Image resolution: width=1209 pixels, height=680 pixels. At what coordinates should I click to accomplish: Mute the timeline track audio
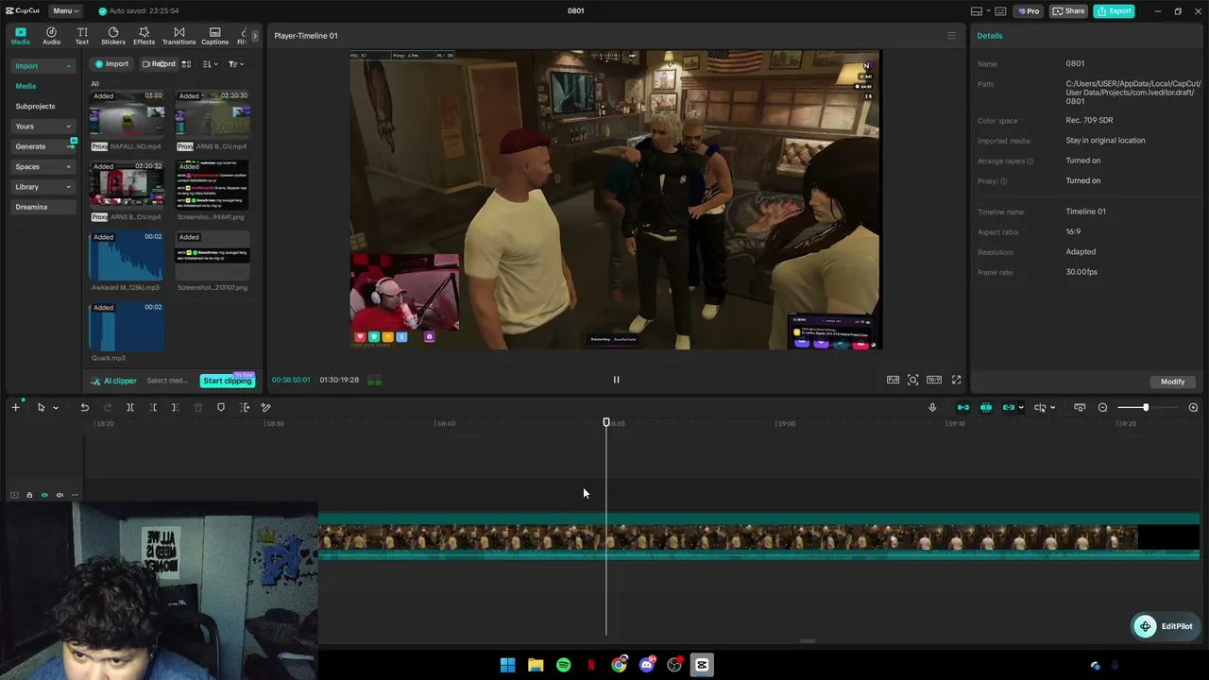pos(60,495)
